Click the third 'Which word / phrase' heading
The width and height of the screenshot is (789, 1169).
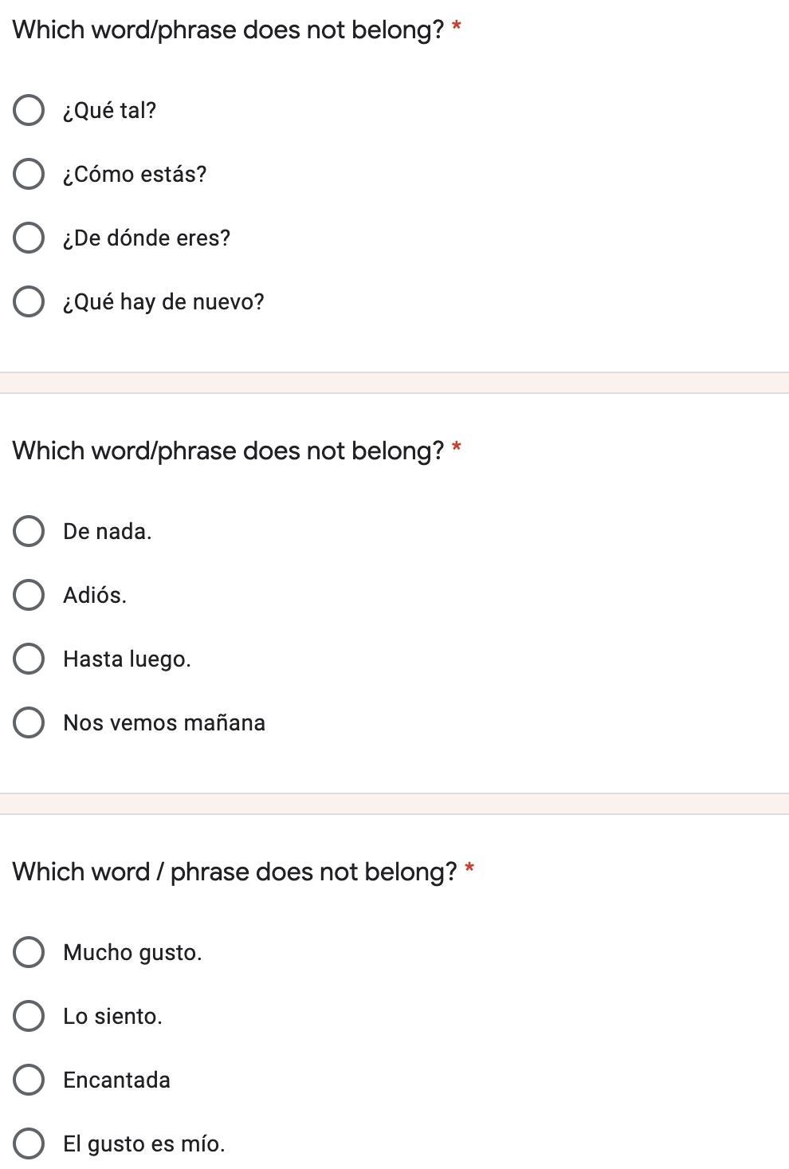(x=234, y=872)
